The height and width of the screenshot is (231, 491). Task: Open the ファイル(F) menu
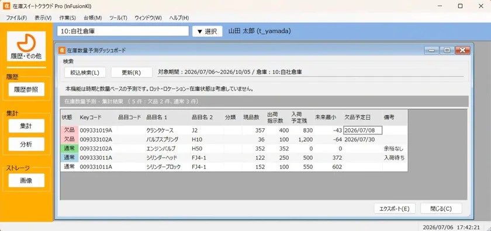click(x=16, y=18)
